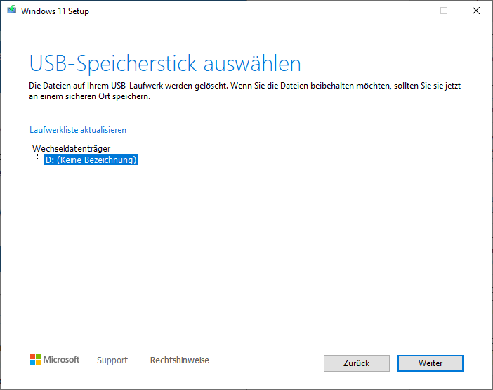Proceed by clicking the Weiter button

[x=430, y=363]
